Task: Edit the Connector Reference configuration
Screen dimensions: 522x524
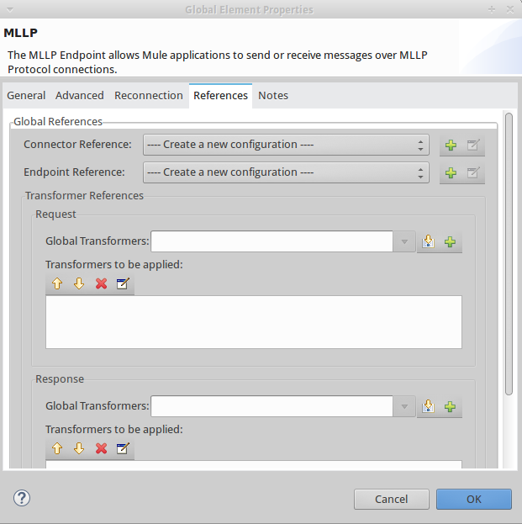Action: click(x=473, y=145)
